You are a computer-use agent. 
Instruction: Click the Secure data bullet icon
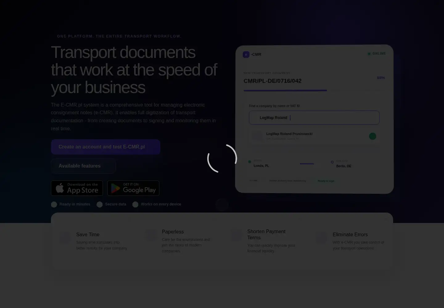tap(100, 205)
